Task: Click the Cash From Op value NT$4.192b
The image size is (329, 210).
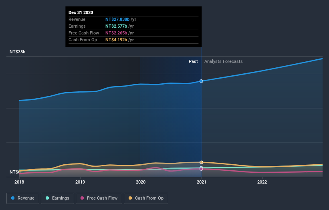Action: pyautogui.click(x=116, y=40)
